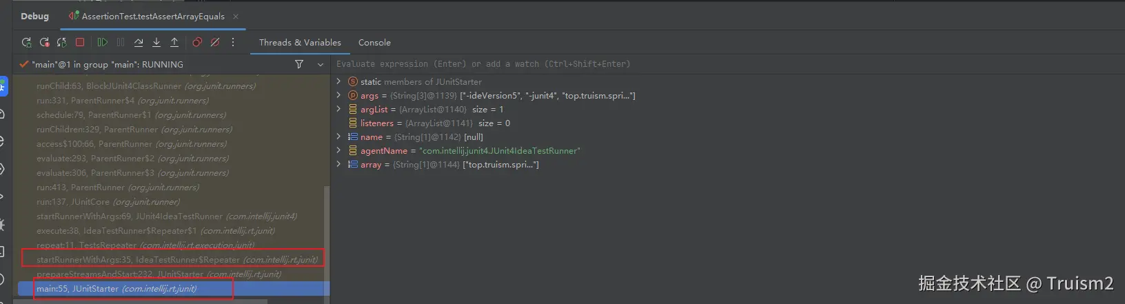The width and height of the screenshot is (1125, 304).
Task: Select frame run:331, ParentRunner$4
Action: (172, 101)
